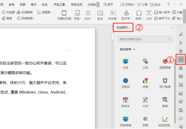Screen dimensions: 186x129
Task: Click the 查找 search button
Action: pyautogui.click(x=108, y=4)
